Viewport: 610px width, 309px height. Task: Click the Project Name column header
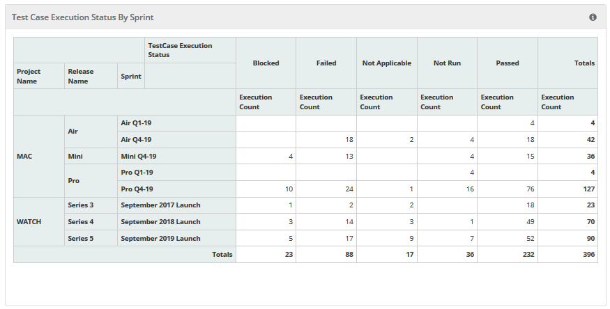[39, 76]
